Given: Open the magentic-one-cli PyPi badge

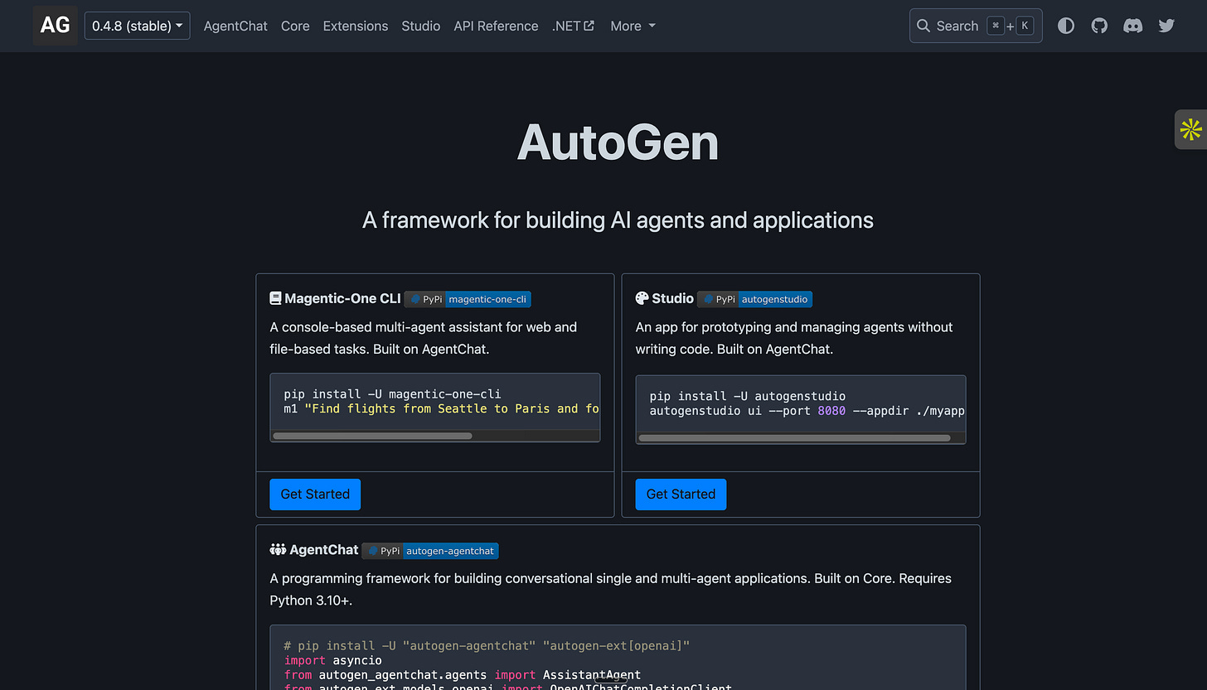Looking at the screenshot, I should 468,299.
